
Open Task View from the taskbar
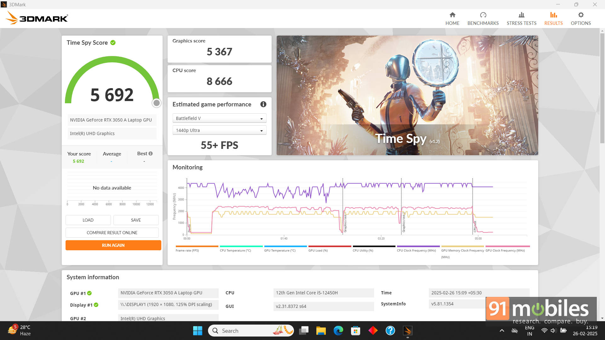pos(304,331)
